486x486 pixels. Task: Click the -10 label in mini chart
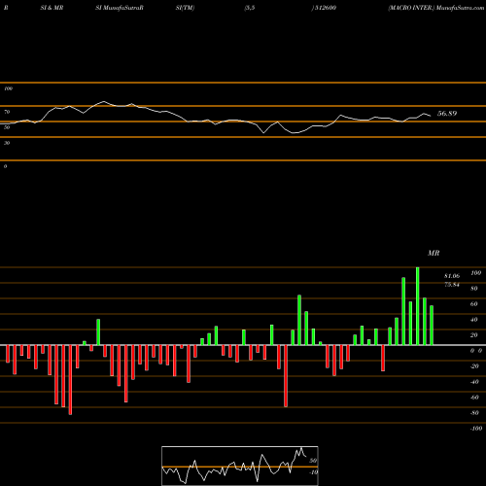[313, 472]
